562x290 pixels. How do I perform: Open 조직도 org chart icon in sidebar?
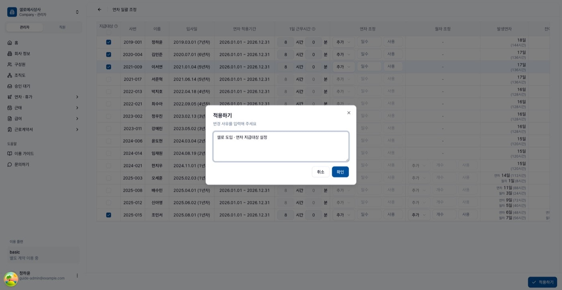10,75
